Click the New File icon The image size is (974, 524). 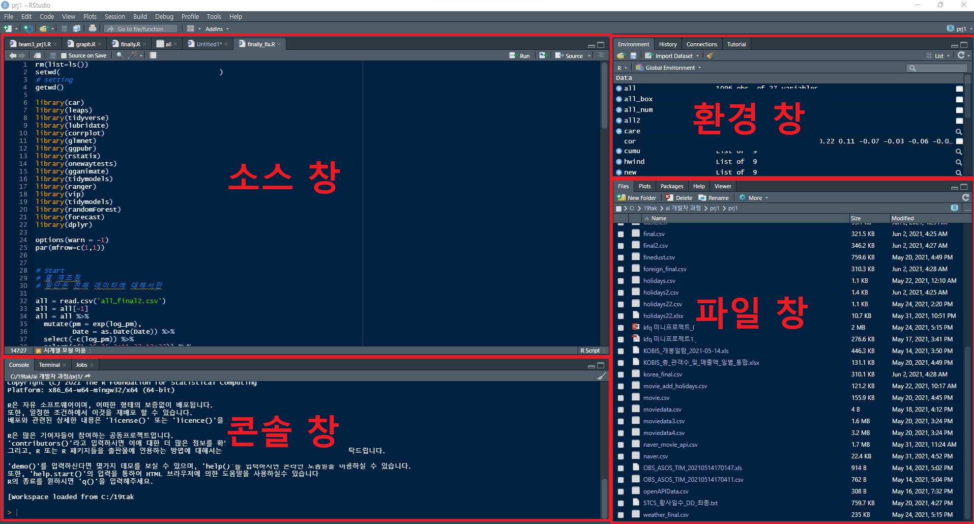coord(8,28)
